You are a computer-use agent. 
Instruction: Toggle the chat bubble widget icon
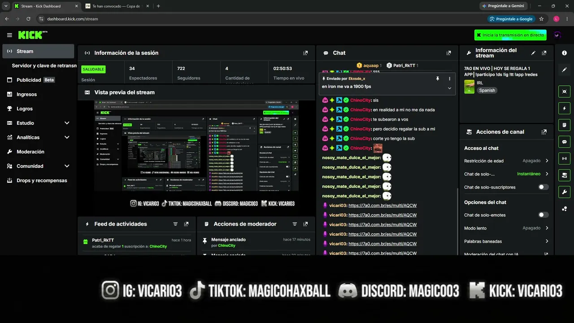pos(564,142)
